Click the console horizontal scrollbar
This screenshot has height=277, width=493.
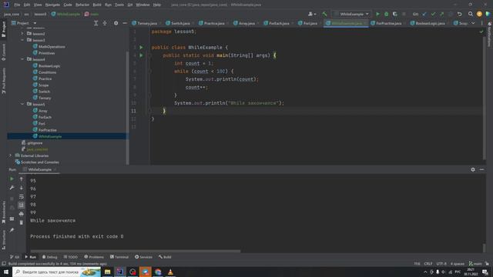136,252
